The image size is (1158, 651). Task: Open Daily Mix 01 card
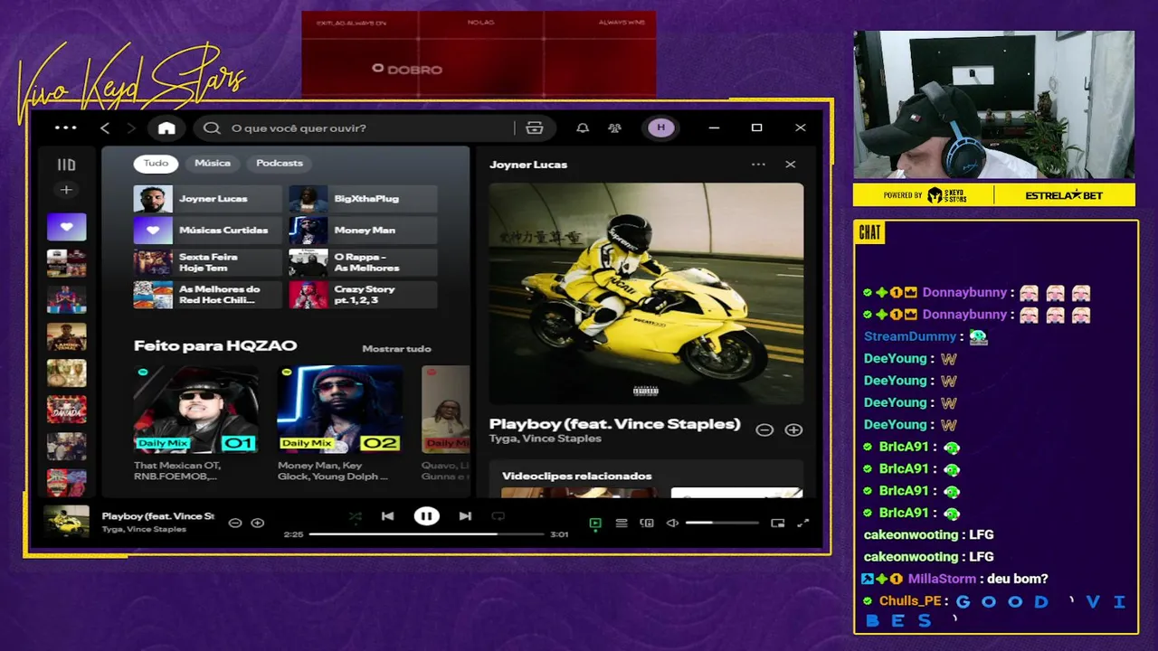[x=195, y=423]
